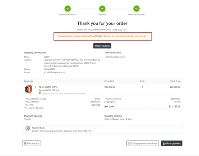
Task: Click the Inform payment button
Action: coord(172,143)
